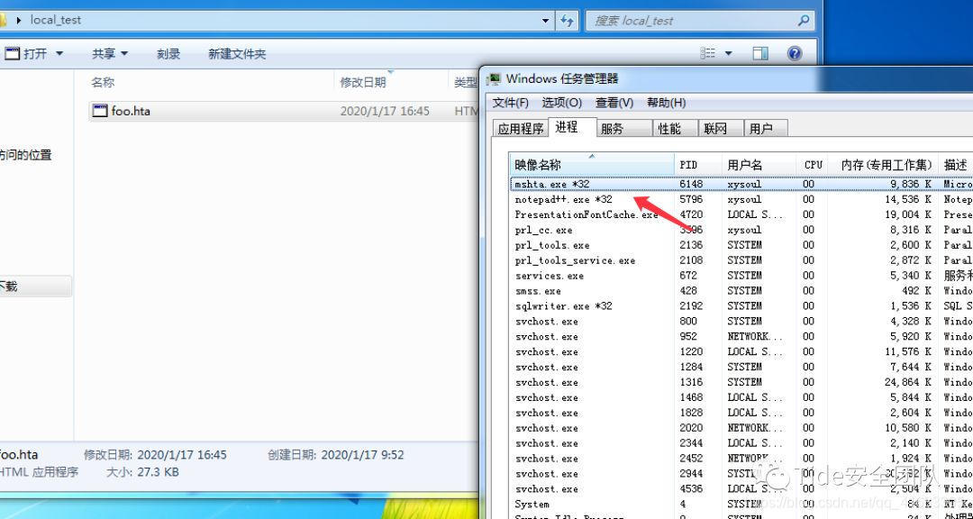Sort processes by PID column header
The image size is (973, 519).
tap(698, 165)
